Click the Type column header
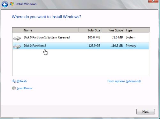 click(137, 30)
